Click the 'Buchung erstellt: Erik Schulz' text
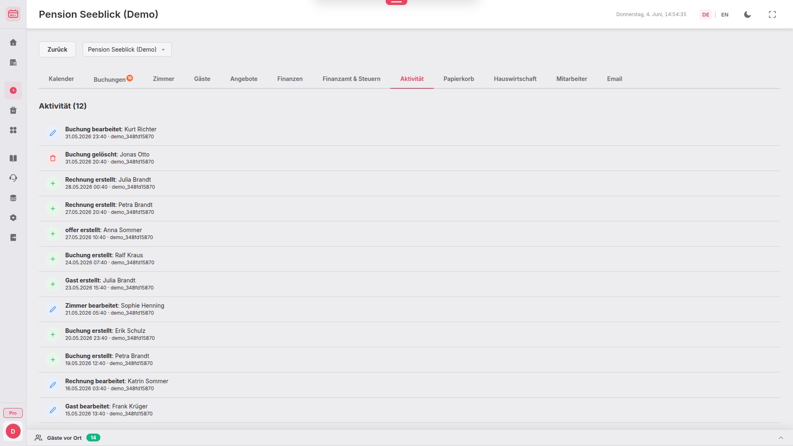793x446 pixels. point(105,331)
